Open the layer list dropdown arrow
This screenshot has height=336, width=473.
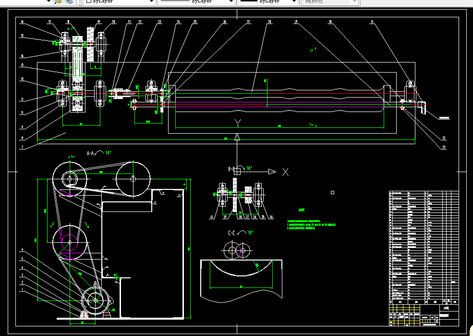[49, 1]
